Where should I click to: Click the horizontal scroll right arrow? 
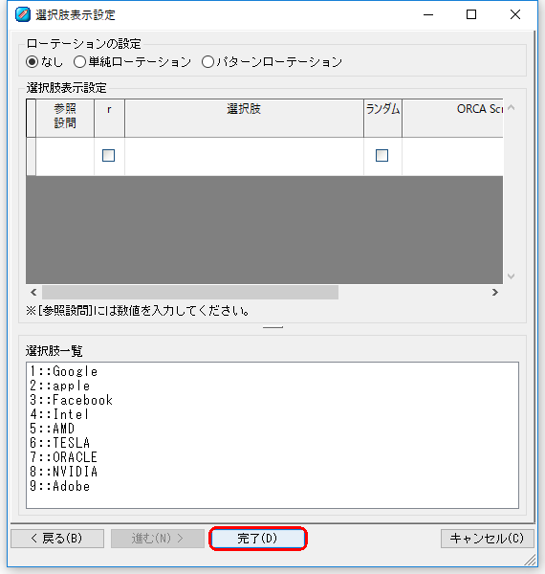point(495,292)
